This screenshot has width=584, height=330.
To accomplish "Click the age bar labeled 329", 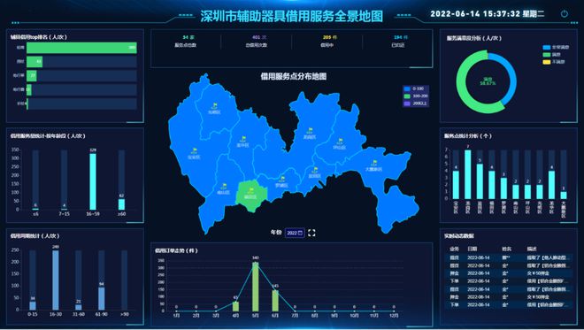I will coord(93,181).
